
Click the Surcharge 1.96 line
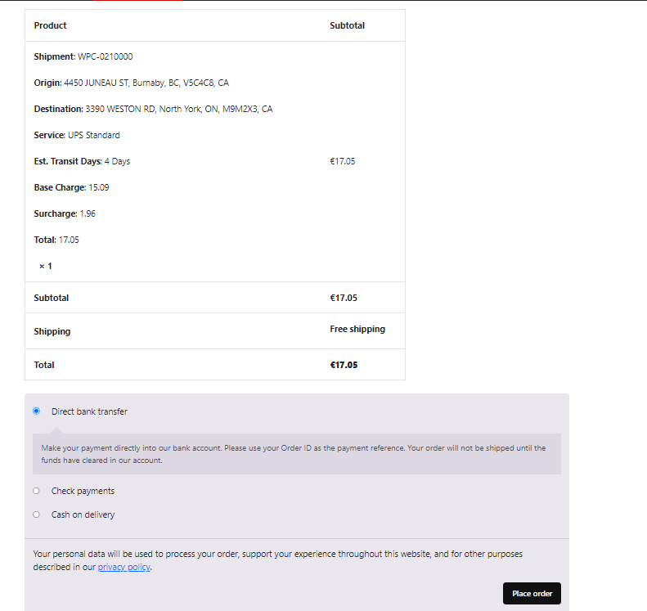[65, 213]
